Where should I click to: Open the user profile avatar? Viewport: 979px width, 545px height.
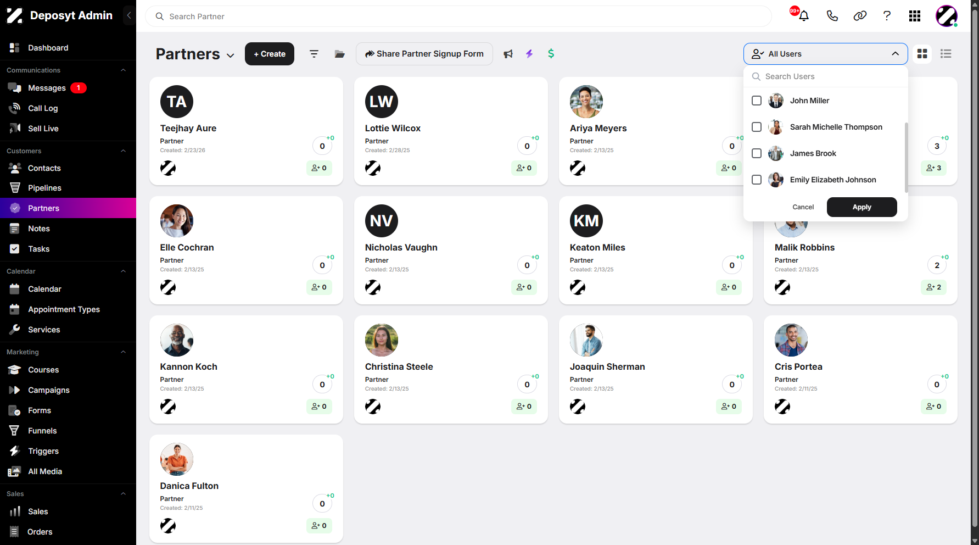tap(947, 16)
